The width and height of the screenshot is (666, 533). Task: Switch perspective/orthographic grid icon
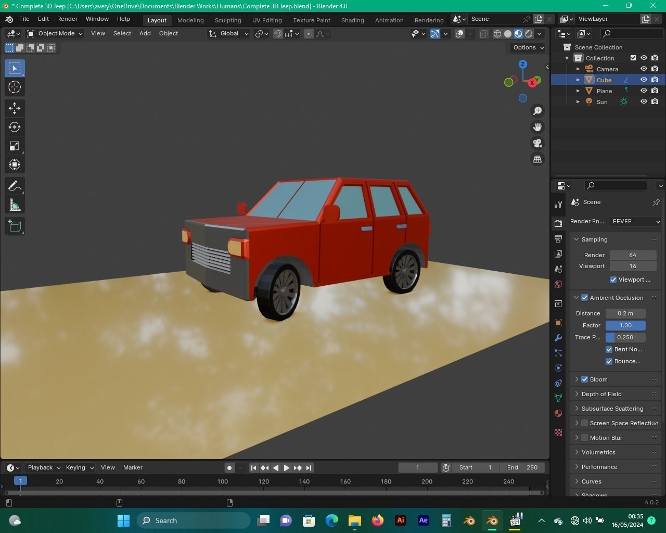pyautogui.click(x=537, y=159)
